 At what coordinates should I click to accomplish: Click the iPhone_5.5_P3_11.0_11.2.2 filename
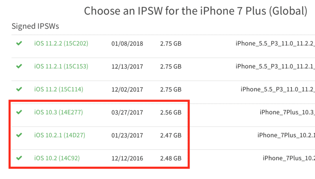pos(275,44)
